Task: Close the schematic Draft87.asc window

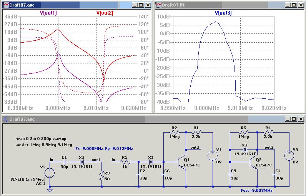Action: (x=301, y=119)
